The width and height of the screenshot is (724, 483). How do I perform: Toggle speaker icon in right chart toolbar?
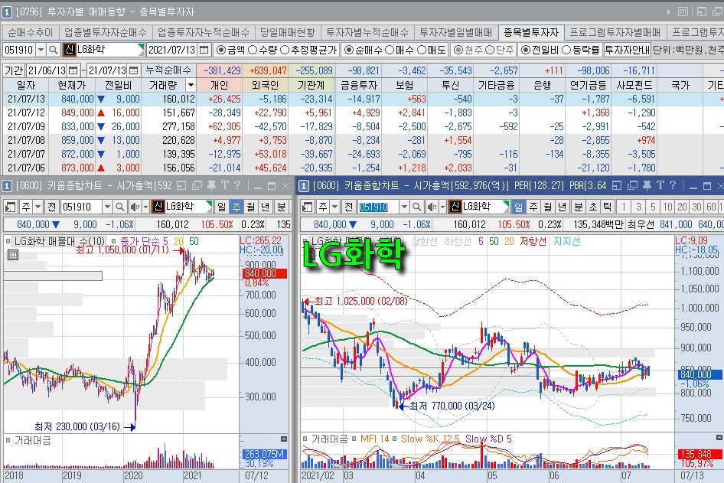click(431, 207)
